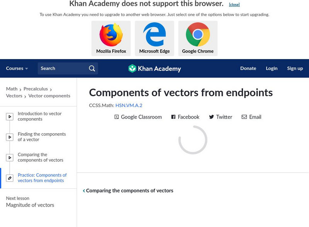
Task: Click the Donate button
Action: pyautogui.click(x=248, y=68)
